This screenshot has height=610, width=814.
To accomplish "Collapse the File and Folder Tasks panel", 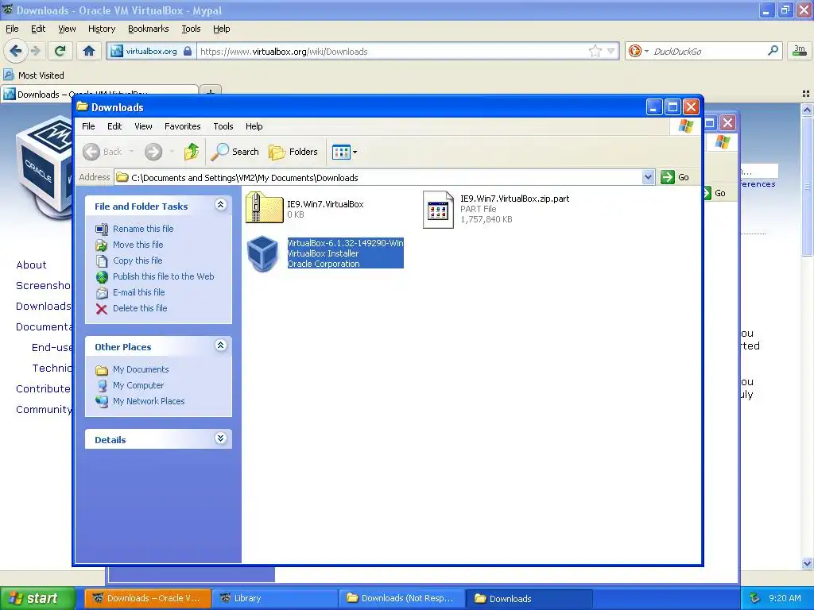I will tap(221, 205).
